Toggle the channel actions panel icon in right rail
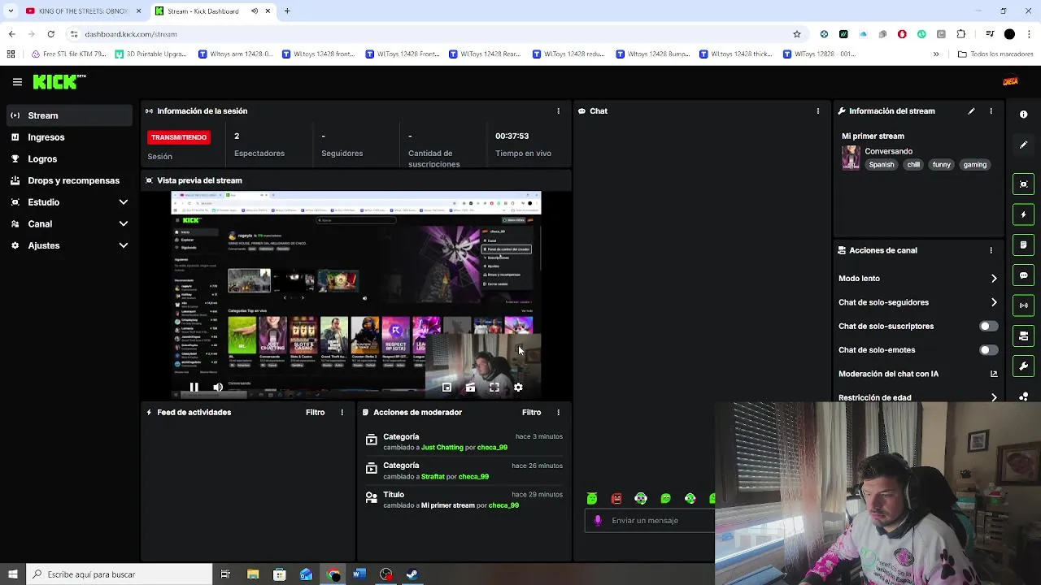The width and height of the screenshot is (1041, 585). click(x=1024, y=336)
